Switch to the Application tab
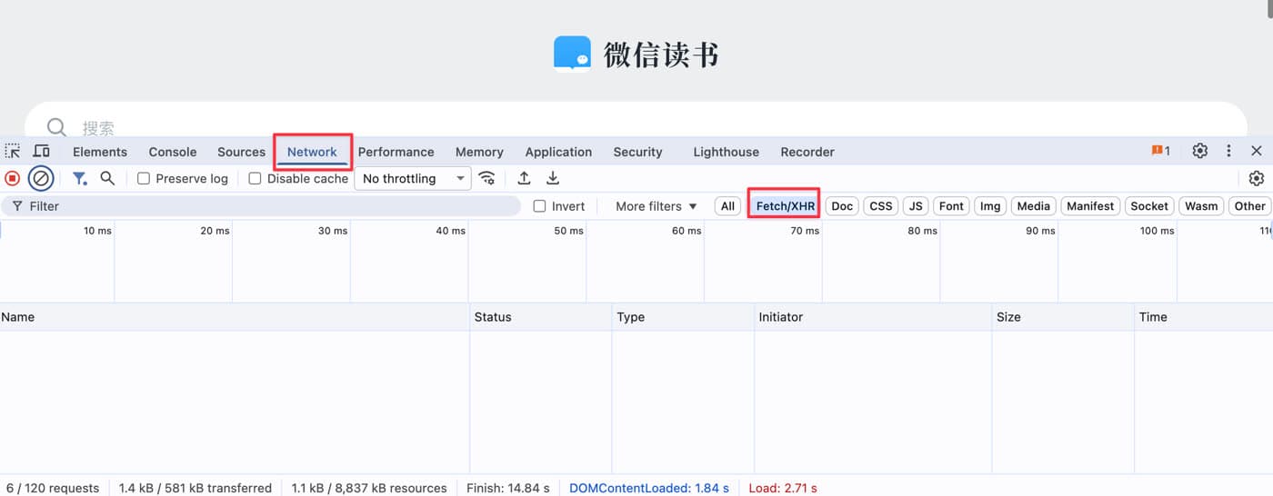The width and height of the screenshot is (1273, 496). (x=558, y=152)
